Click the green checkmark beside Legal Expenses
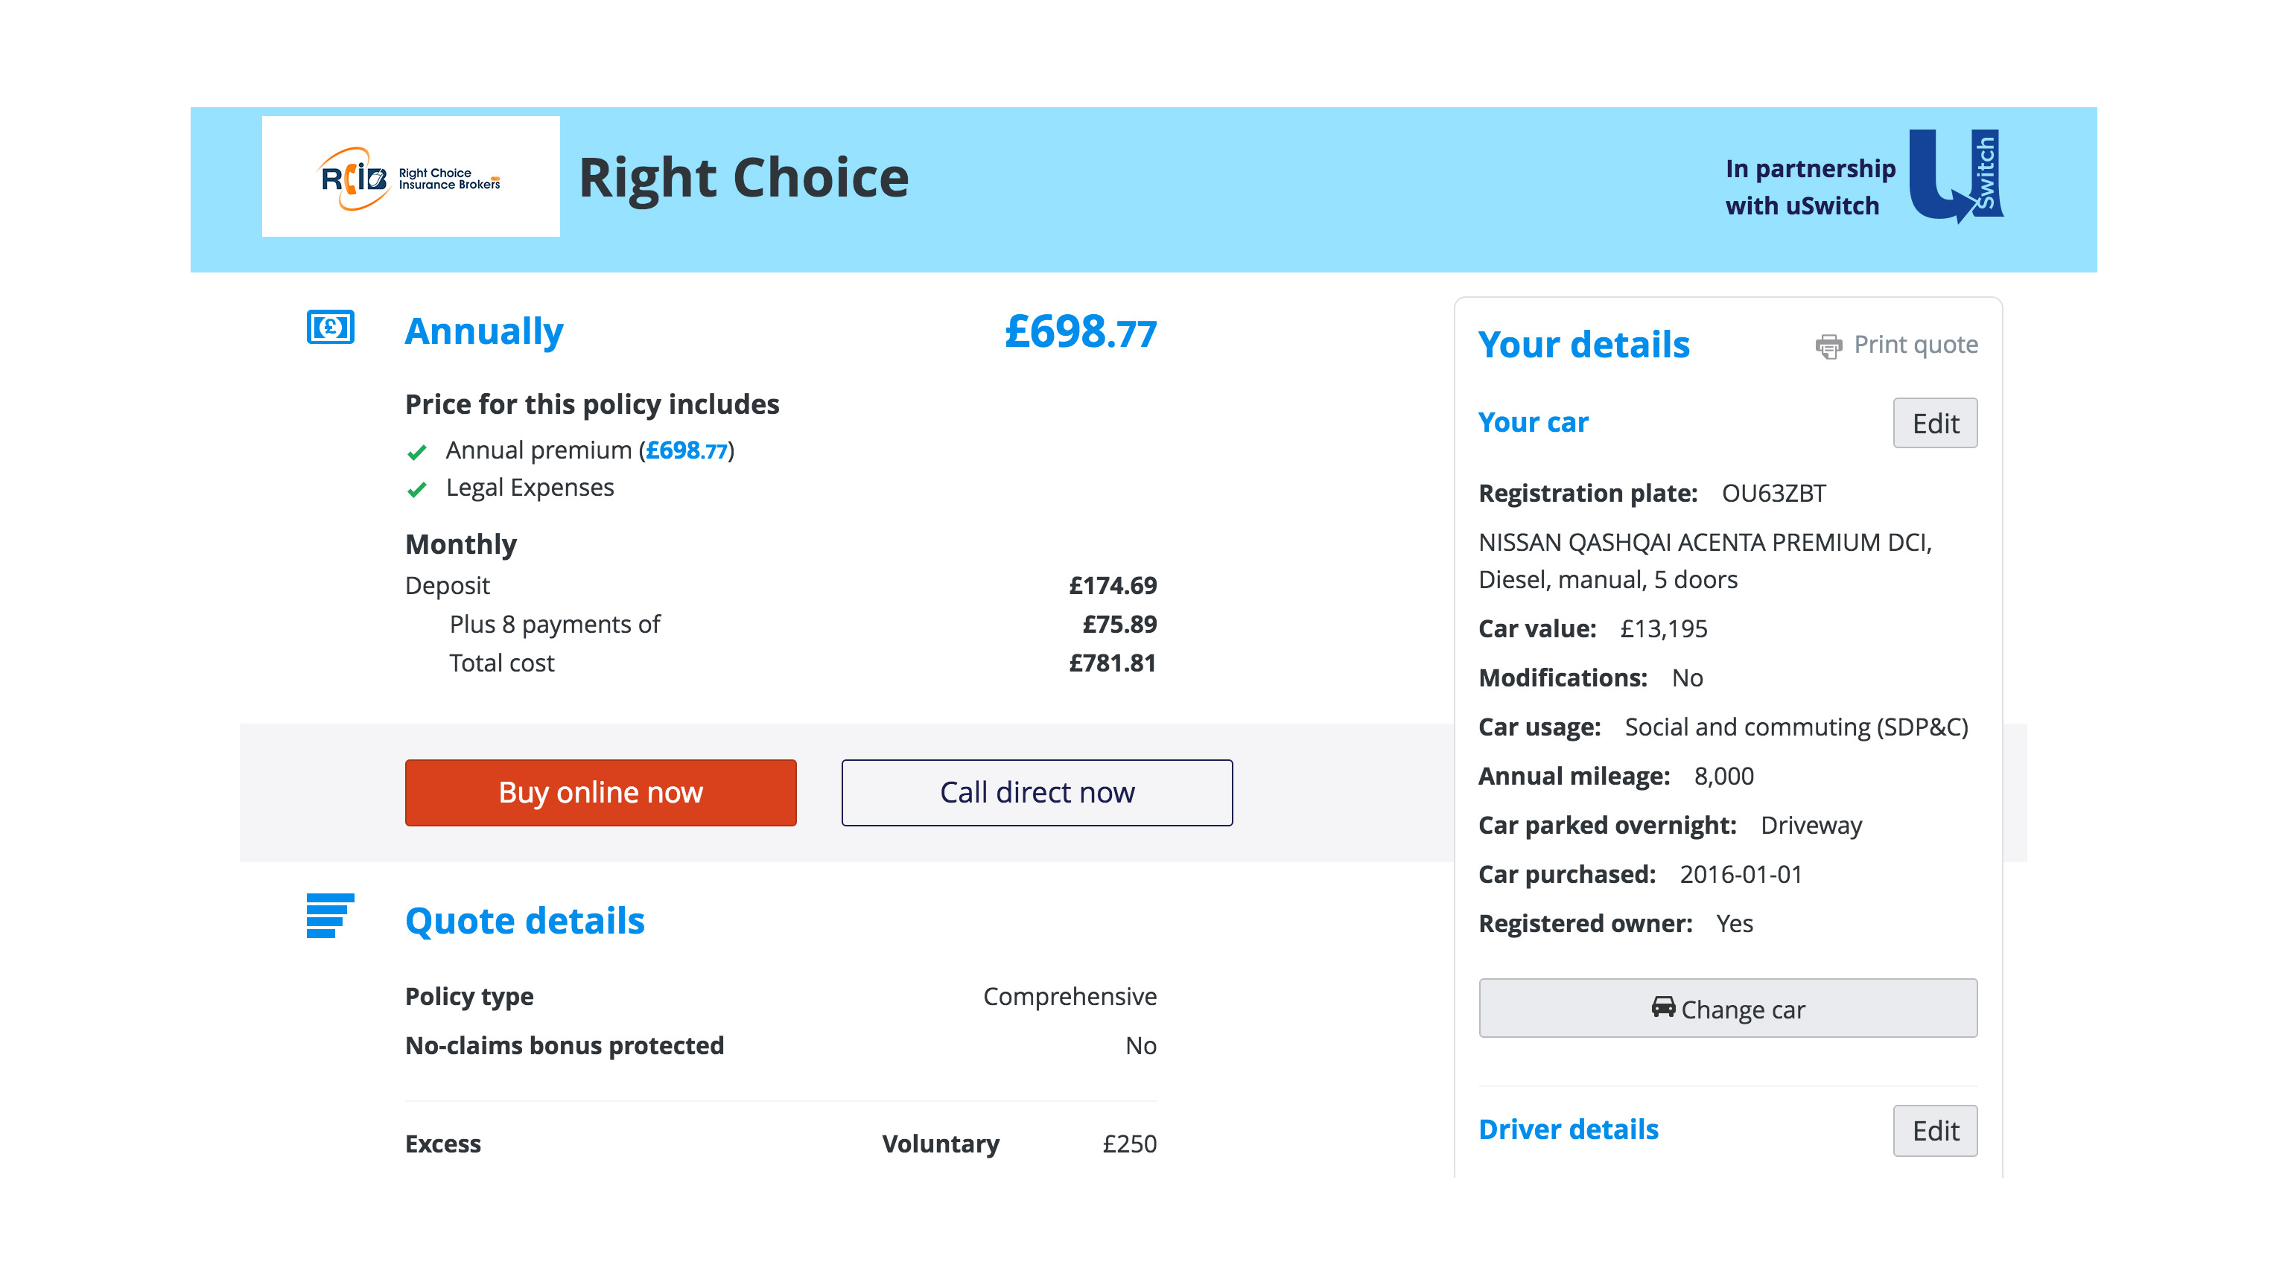Screen dimensions: 2288x1285 (x=416, y=489)
